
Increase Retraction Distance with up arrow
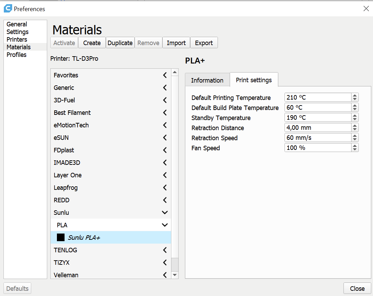click(x=355, y=126)
